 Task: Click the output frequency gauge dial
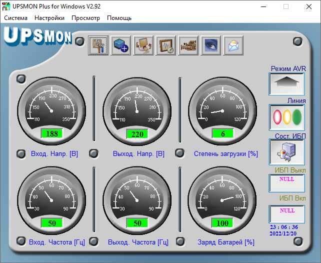[137, 200]
